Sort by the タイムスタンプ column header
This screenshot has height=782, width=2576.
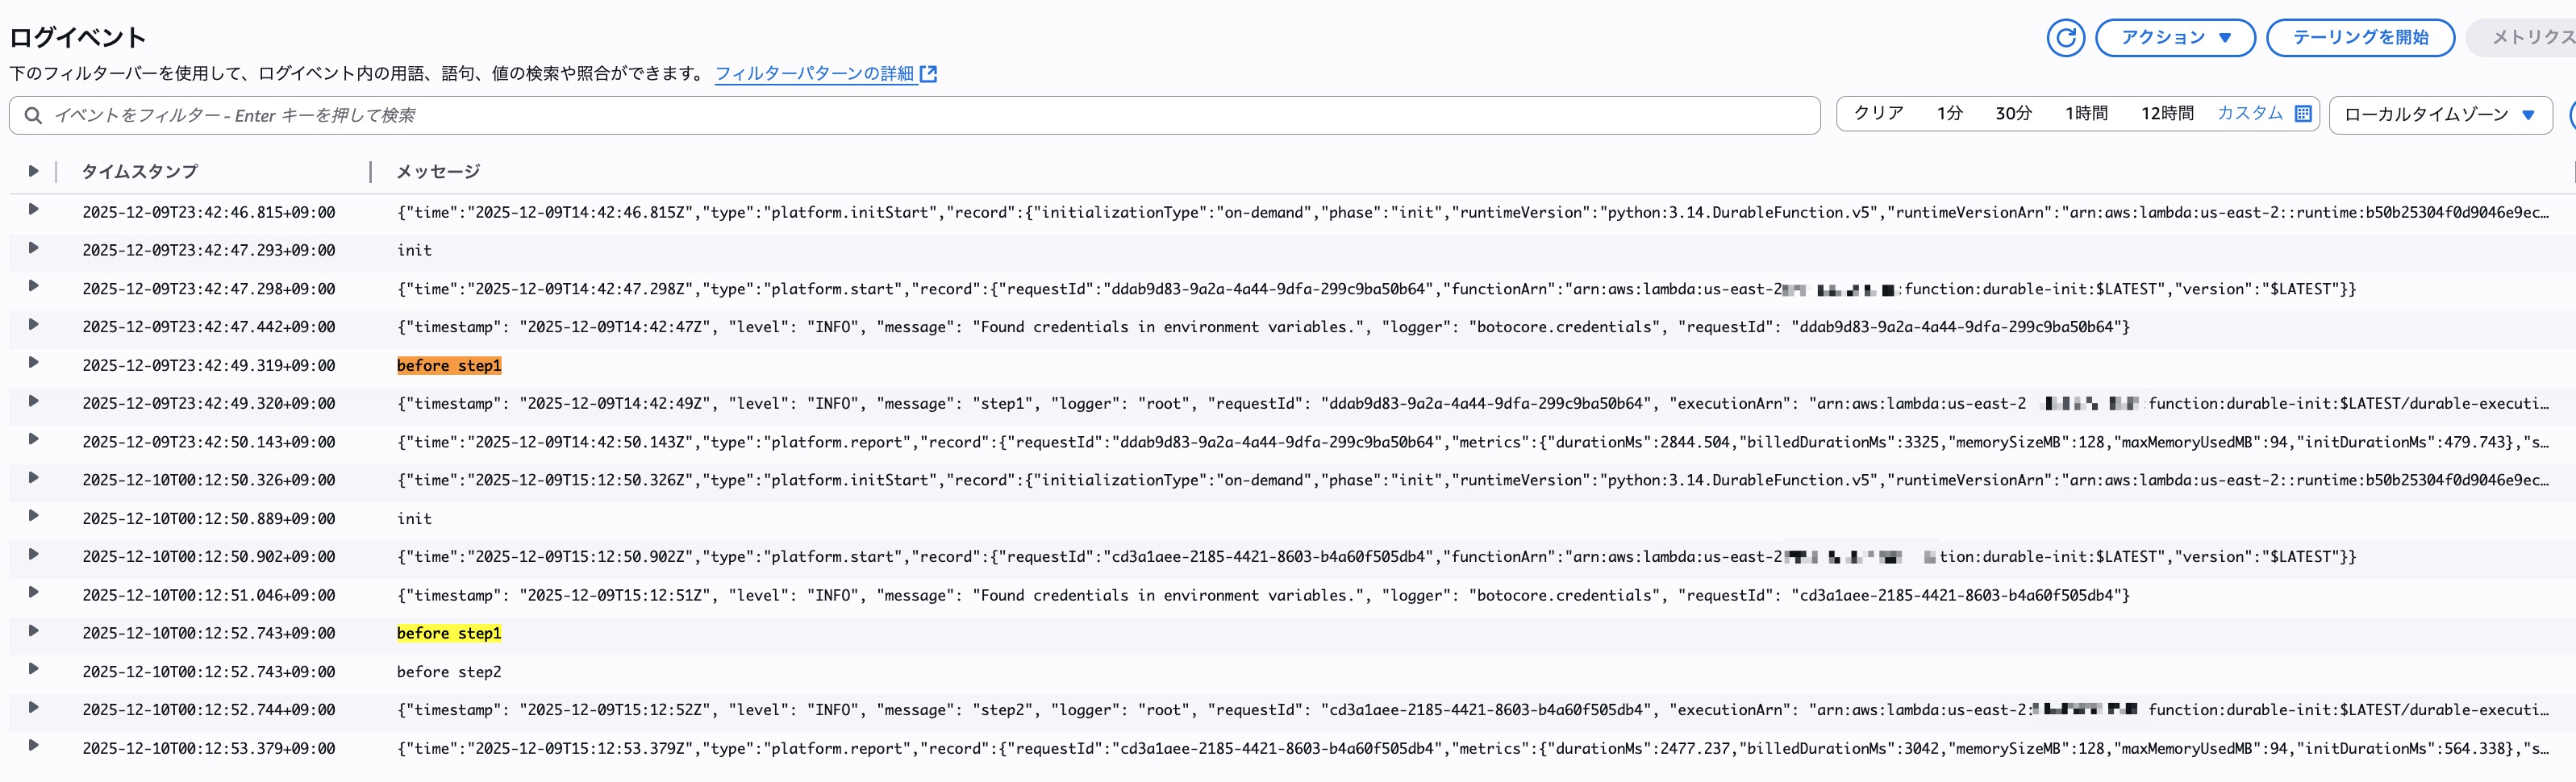point(140,172)
